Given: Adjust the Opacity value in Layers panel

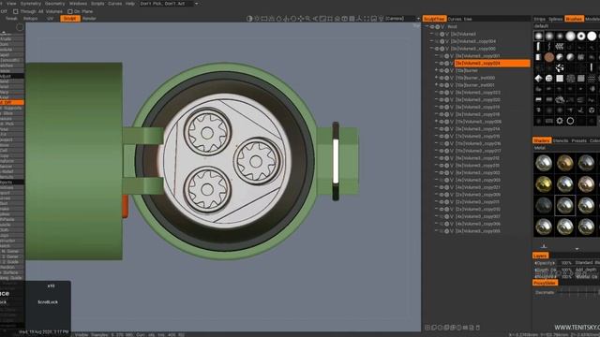Looking at the screenshot, I should 566,263.
